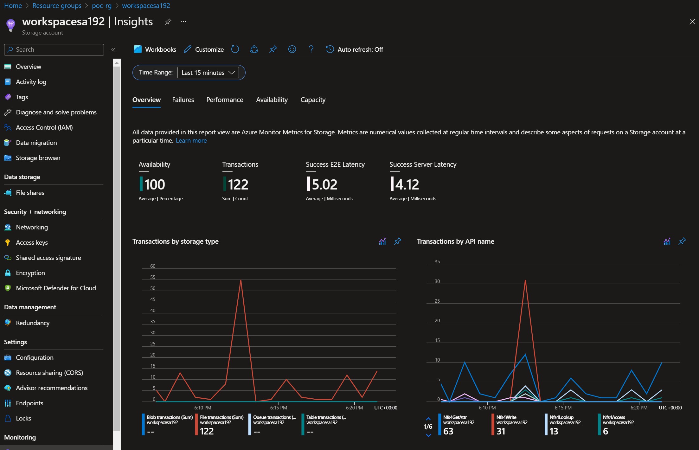The width and height of the screenshot is (699, 450).
Task: Open the Time Range dropdown
Action: tap(208, 72)
